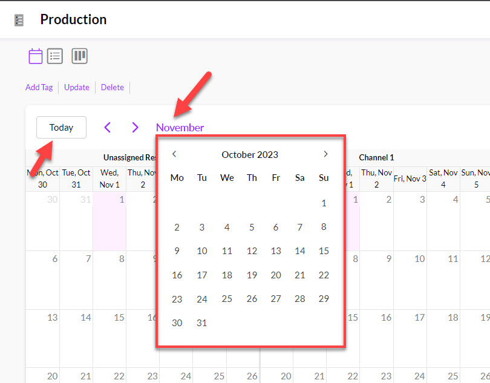Pick October 18 in the date picker

click(227, 275)
